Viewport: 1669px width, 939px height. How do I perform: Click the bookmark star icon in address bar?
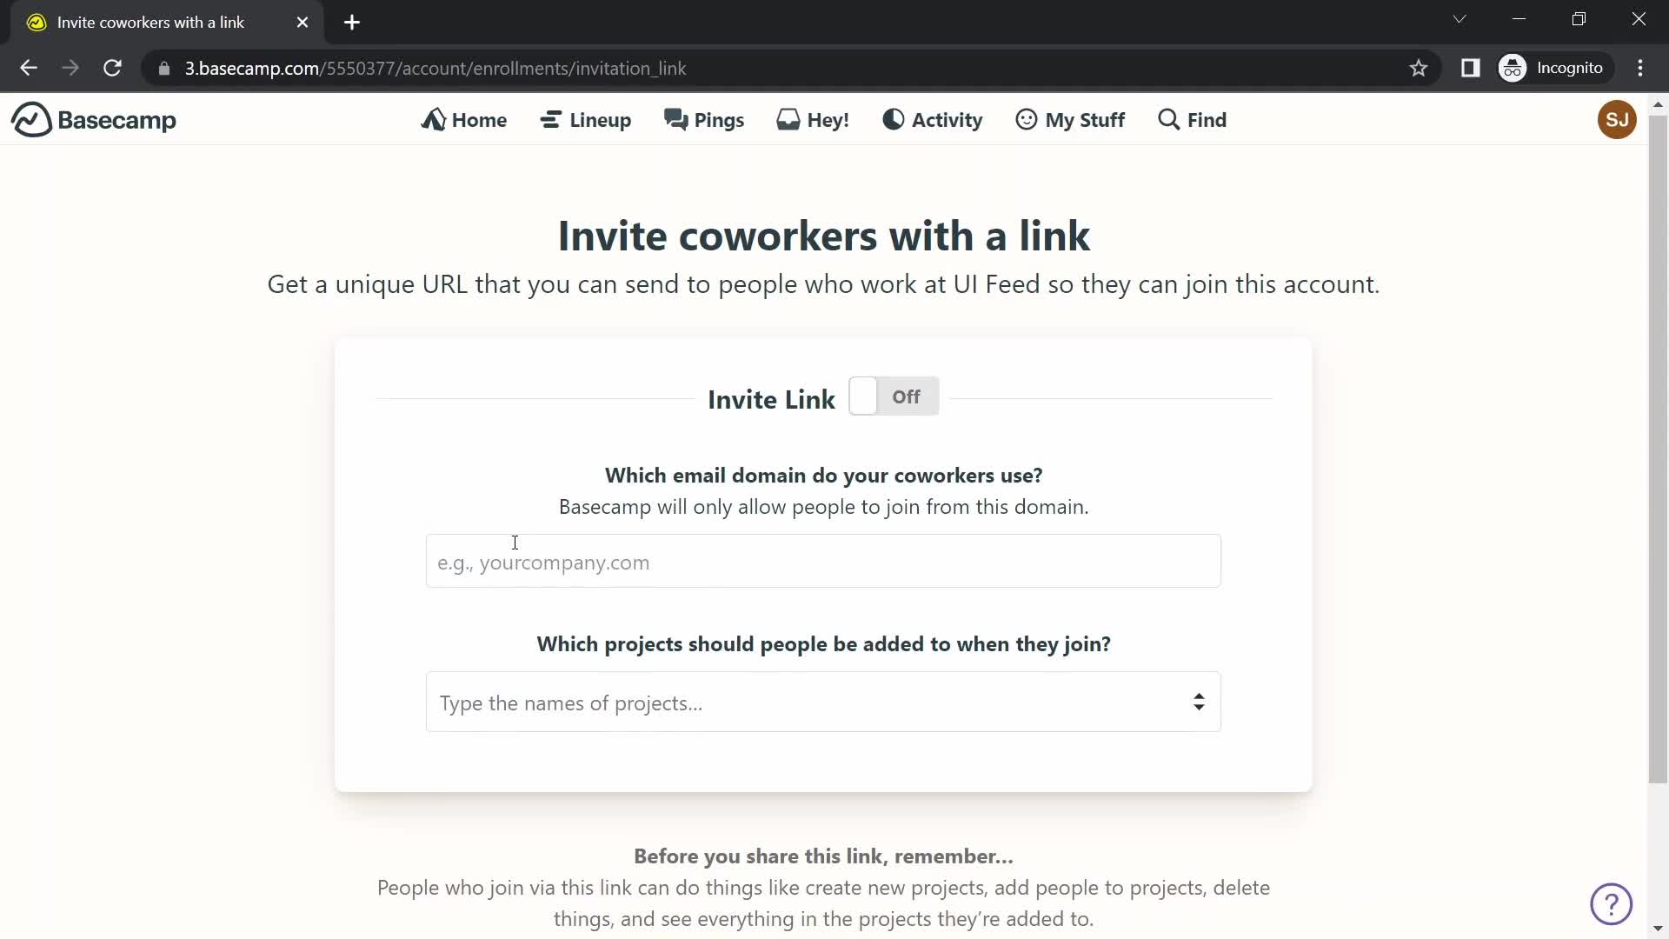coord(1420,68)
